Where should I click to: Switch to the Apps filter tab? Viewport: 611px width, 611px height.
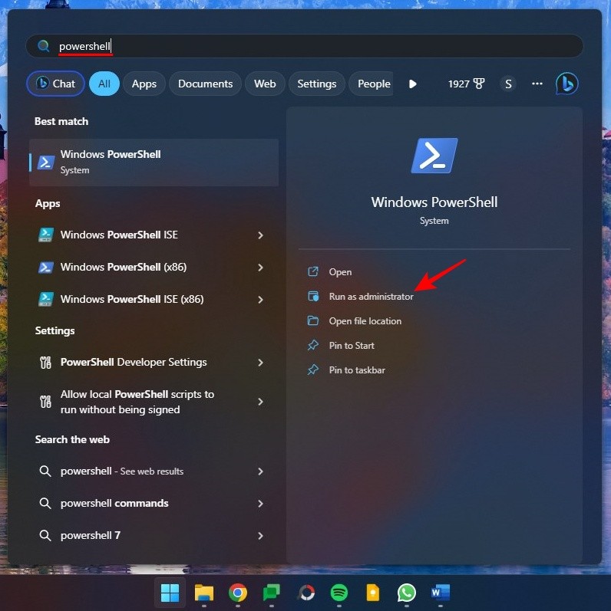coord(144,84)
